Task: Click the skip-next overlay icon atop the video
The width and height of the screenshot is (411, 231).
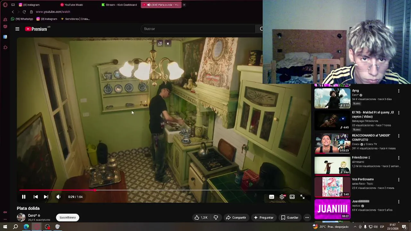Action: (168, 44)
